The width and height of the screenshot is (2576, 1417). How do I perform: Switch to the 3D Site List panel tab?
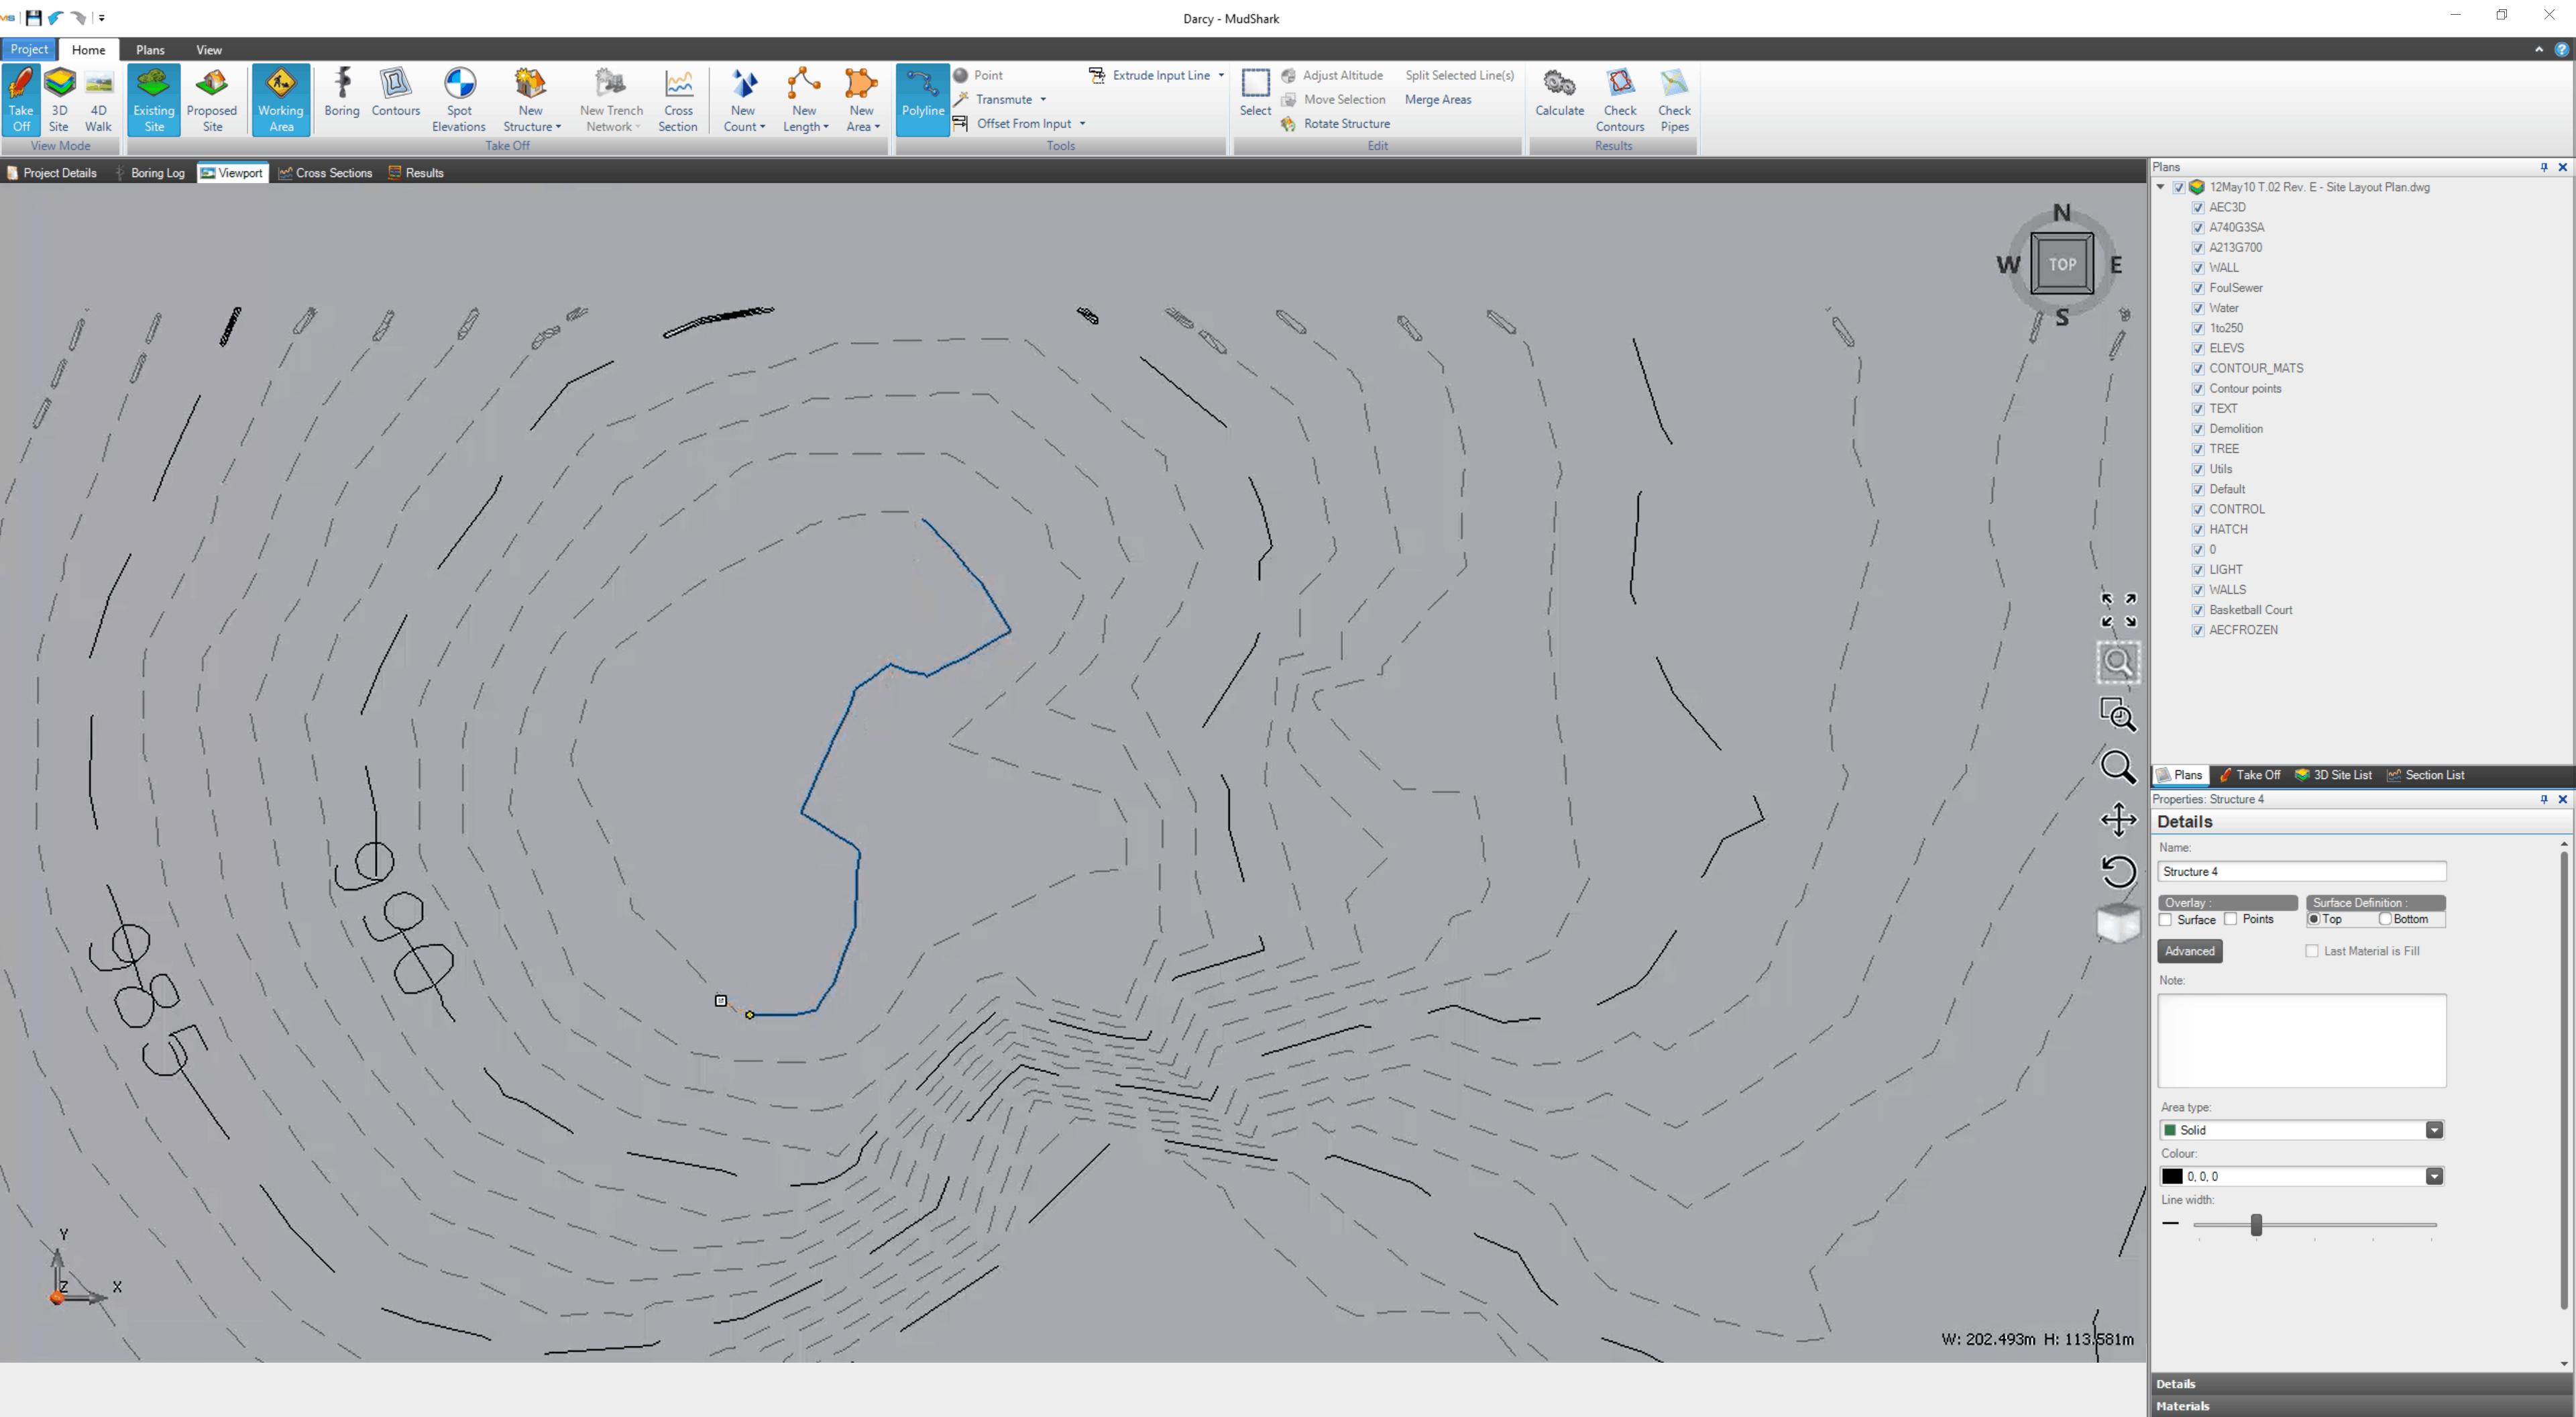(x=2333, y=776)
